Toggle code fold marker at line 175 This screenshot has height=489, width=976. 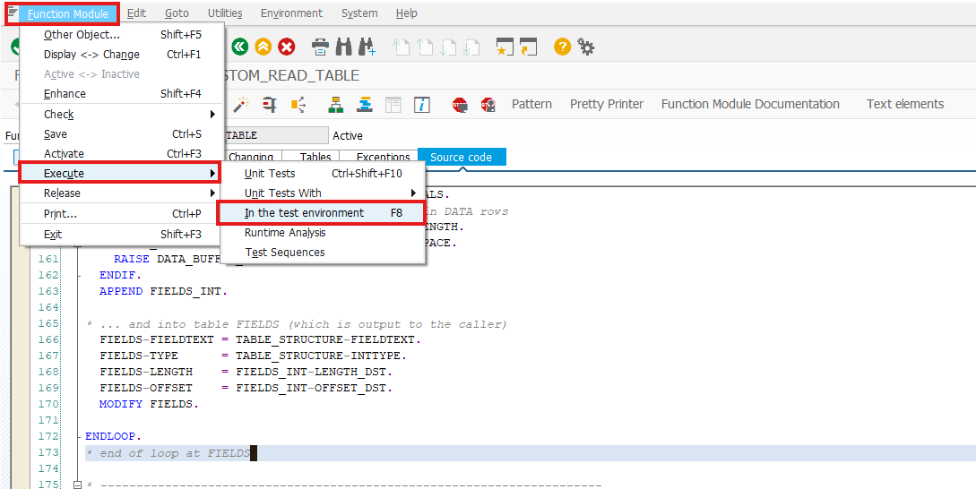click(79, 485)
